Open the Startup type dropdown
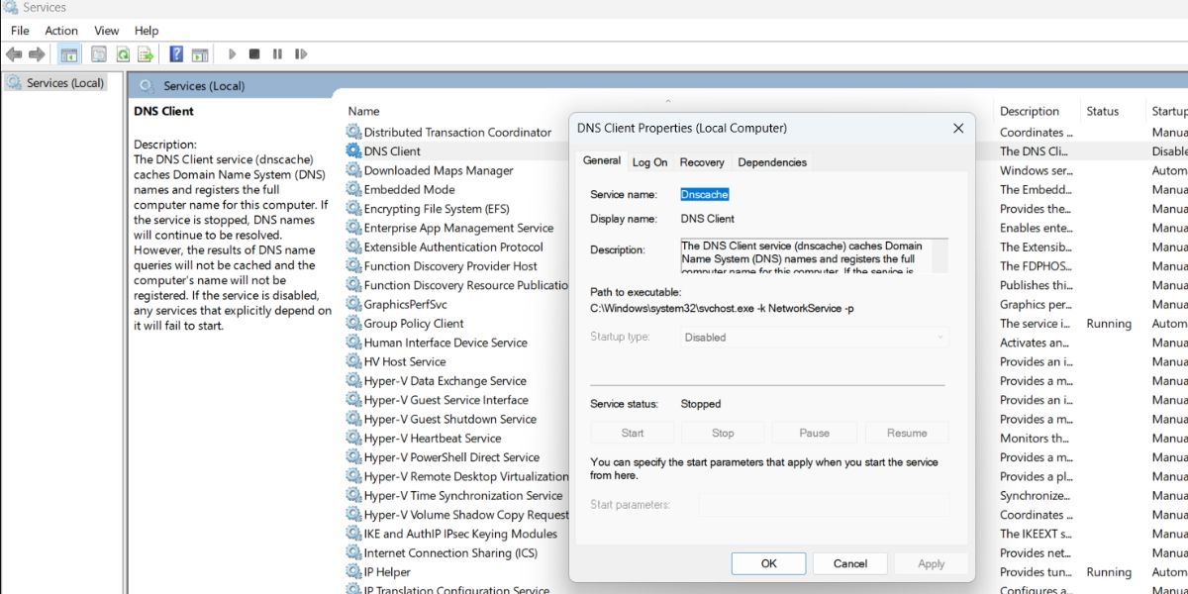This screenshot has height=594, width=1188. [x=814, y=337]
